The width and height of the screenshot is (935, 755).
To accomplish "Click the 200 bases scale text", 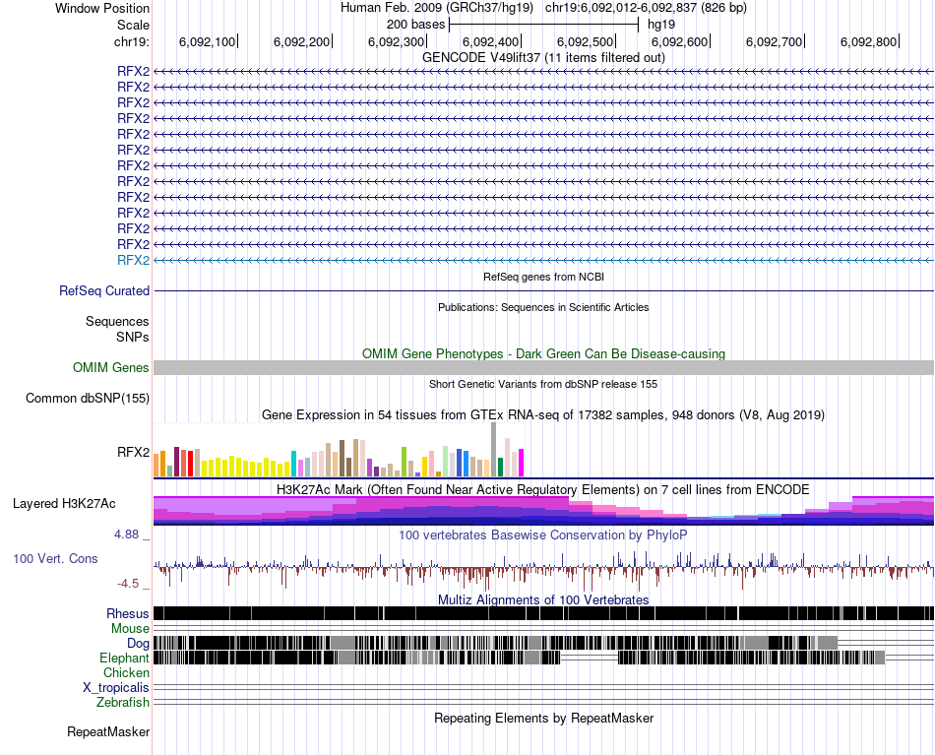I will 415,25.
